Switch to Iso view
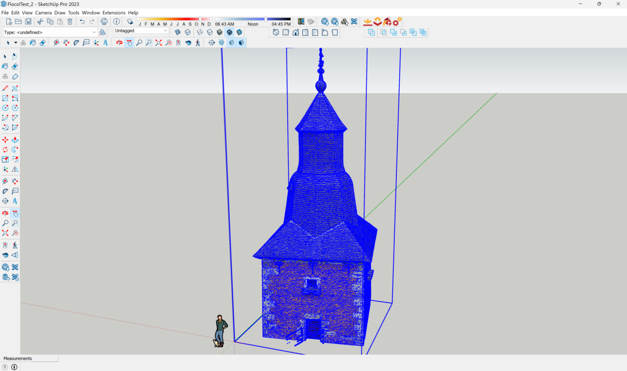This screenshot has width=627, height=371. 276,32
